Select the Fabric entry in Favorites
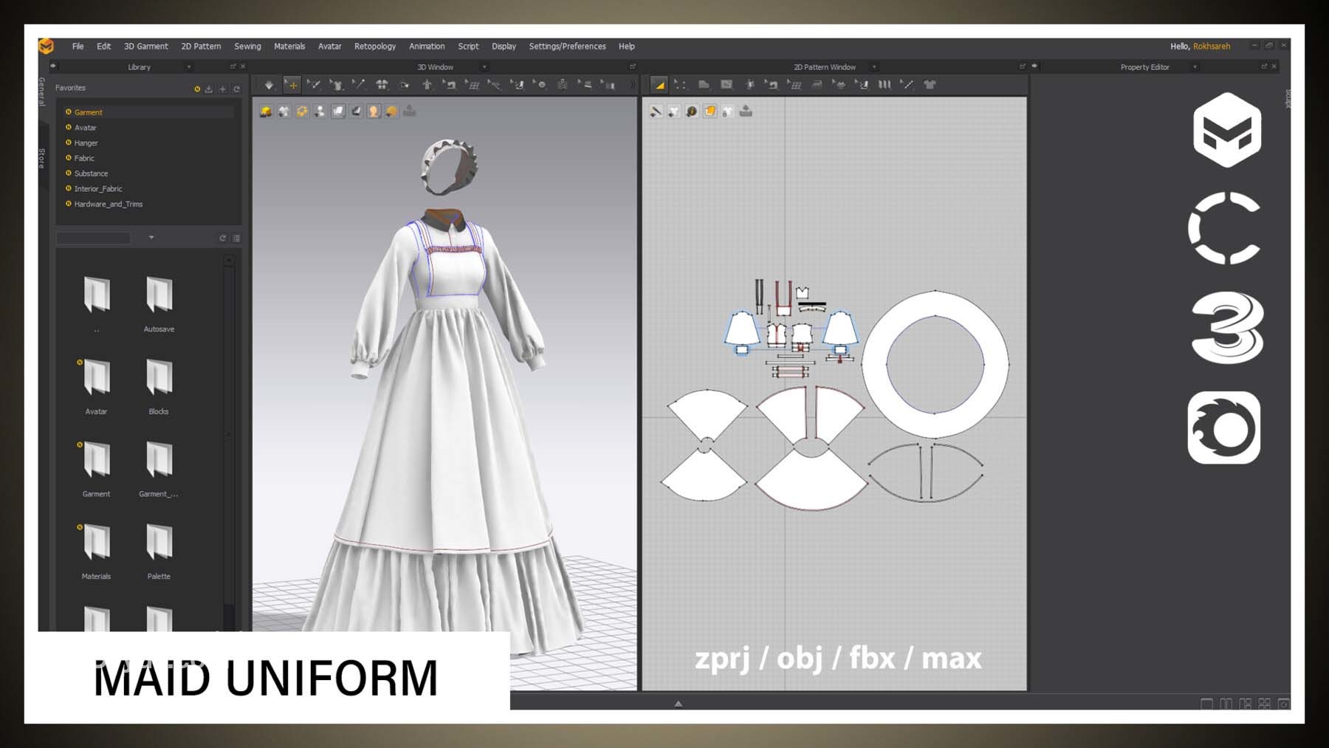The image size is (1329, 748). 84,158
